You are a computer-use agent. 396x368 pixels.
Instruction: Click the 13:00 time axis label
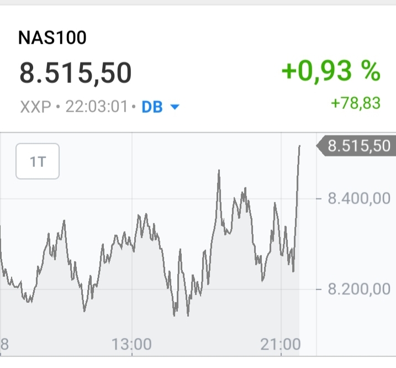tap(131, 345)
